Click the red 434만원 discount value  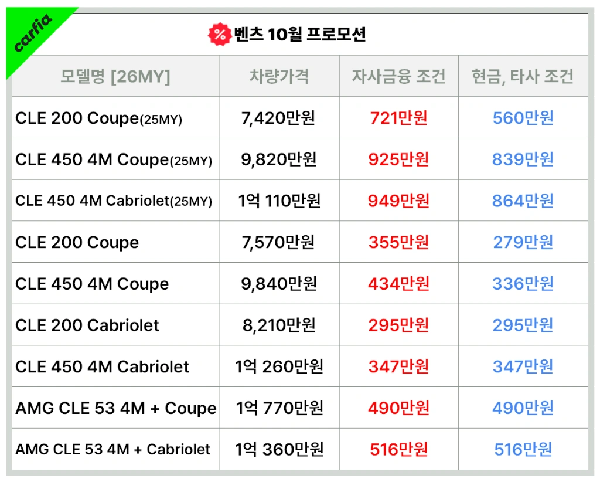(398, 284)
